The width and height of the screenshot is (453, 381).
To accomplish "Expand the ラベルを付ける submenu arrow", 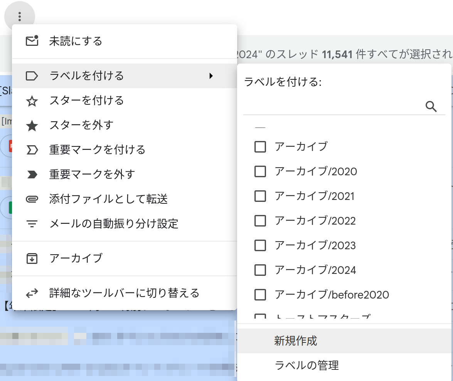I will click(x=211, y=76).
